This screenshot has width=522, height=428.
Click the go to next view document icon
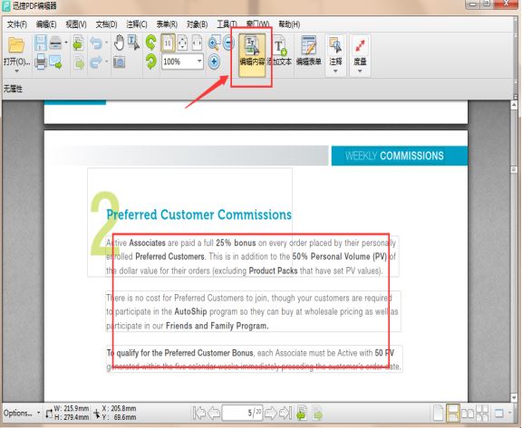[80, 62]
